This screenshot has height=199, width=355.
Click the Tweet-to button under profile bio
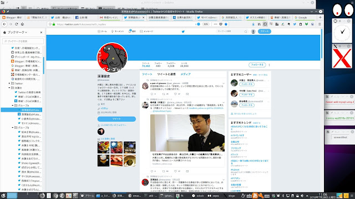116,119
